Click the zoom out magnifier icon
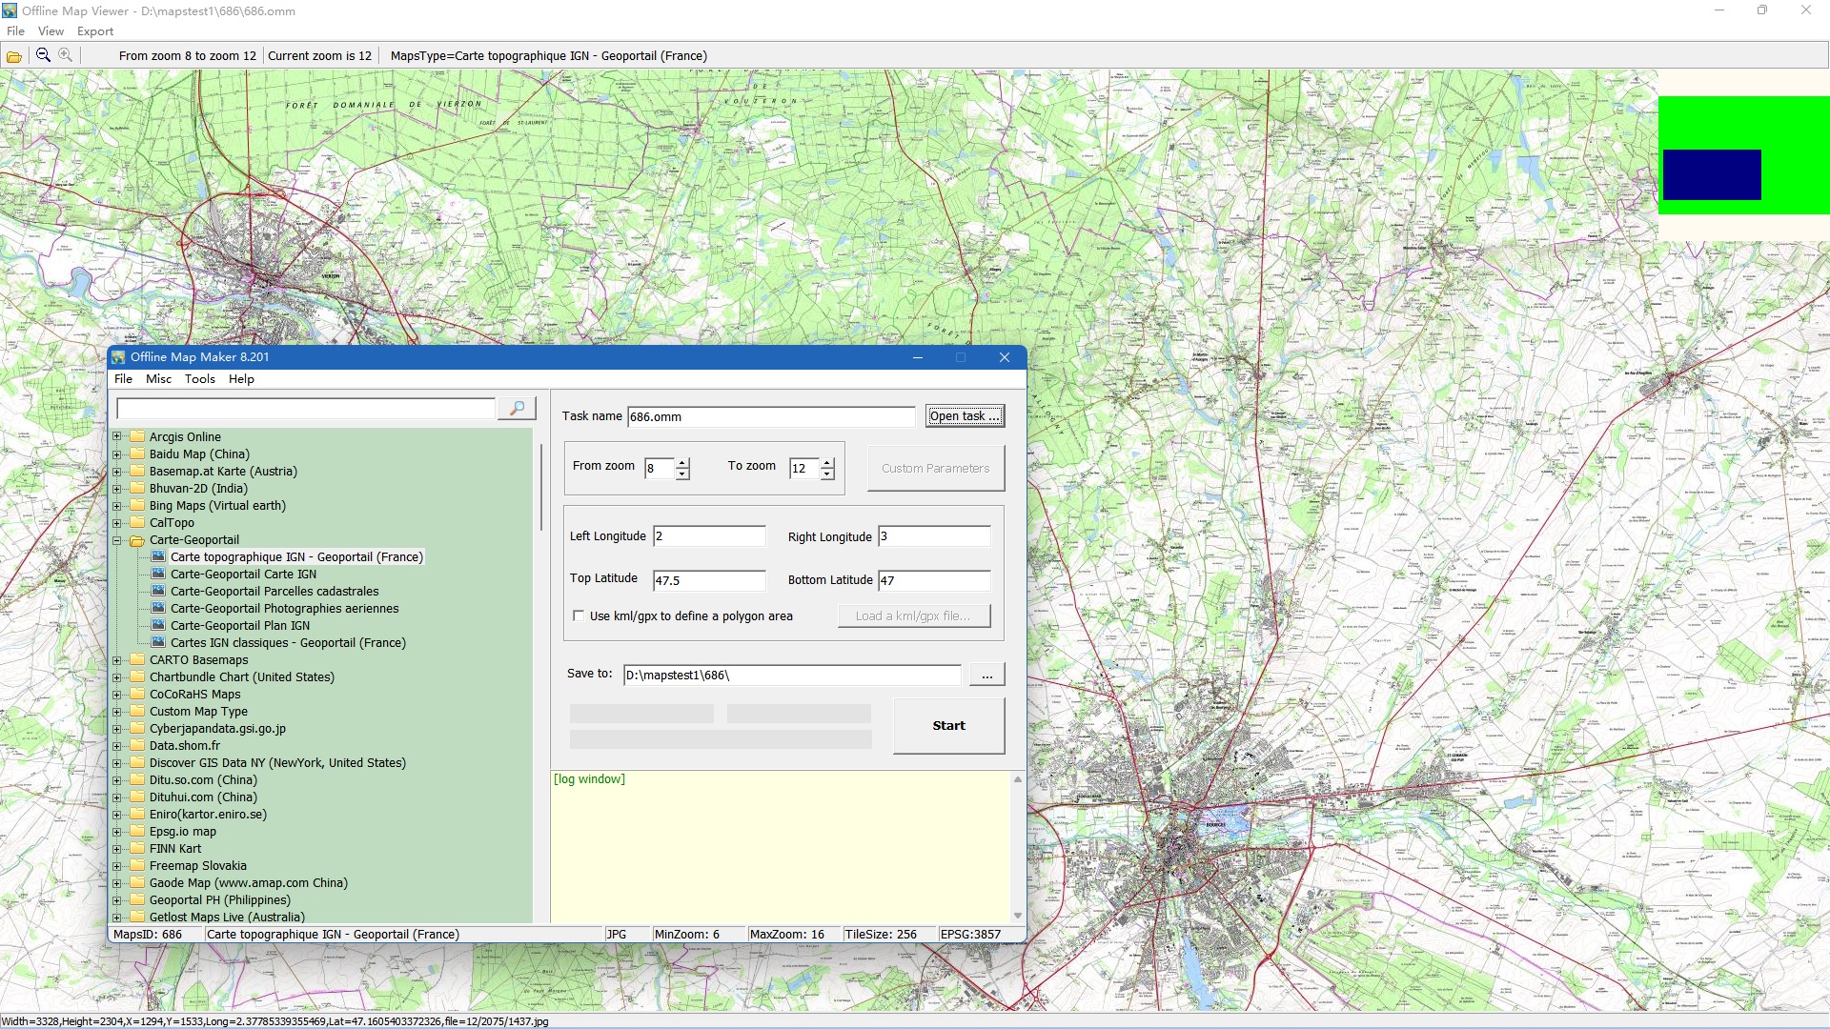Viewport: 1830px width, 1029px height. pyautogui.click(x=43, y=55)
